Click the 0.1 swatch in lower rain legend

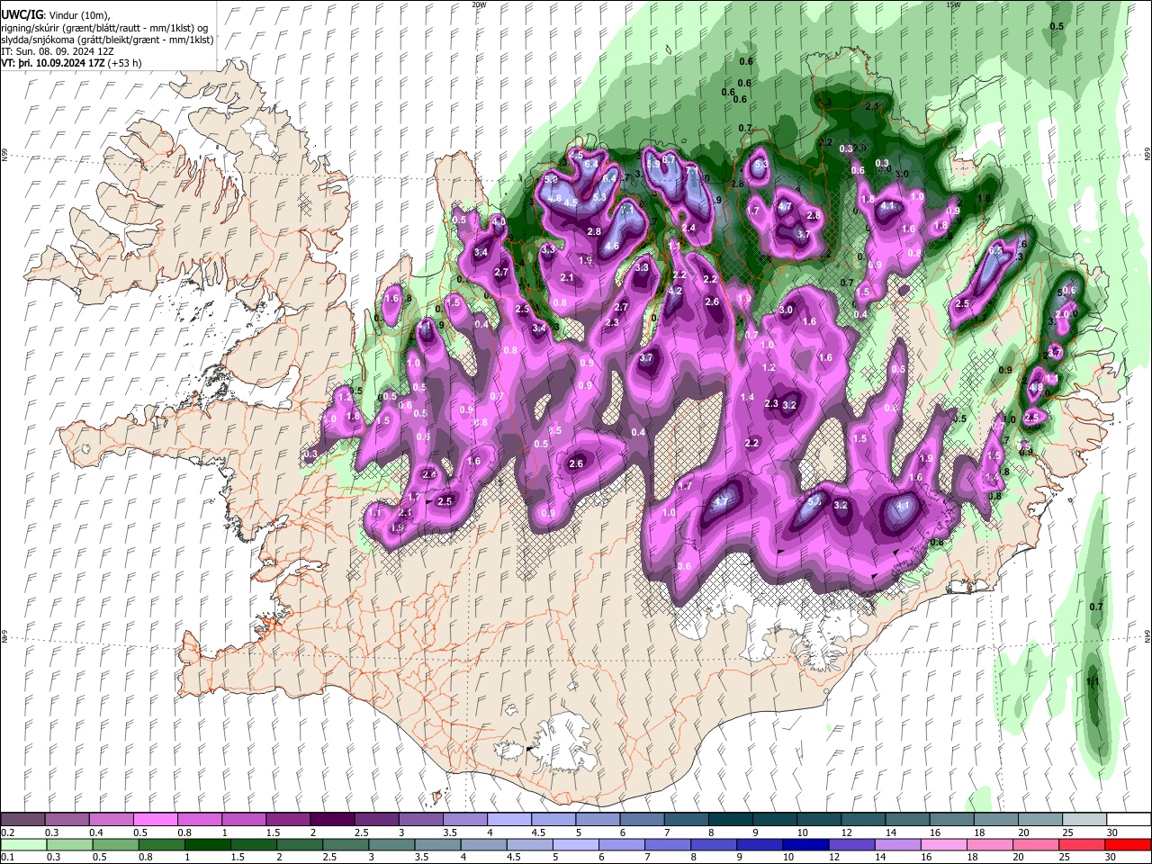pyautogui.click(x=24, y=844)
